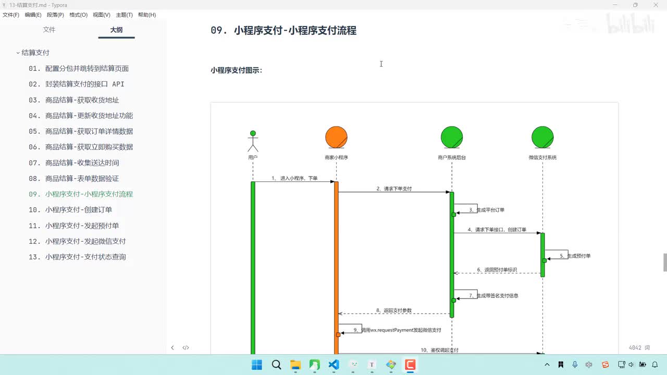Open the word count 4042 词 indicator
Image resolution: width=667 pixels, height=375 pixels.
pos(639,347)
